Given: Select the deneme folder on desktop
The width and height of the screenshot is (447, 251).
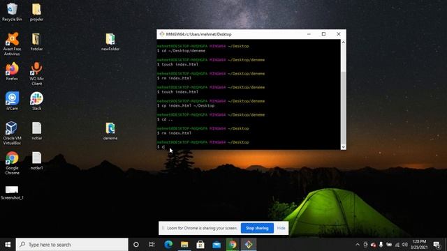Looking at the screenshot, I should [x=110, y=131].
